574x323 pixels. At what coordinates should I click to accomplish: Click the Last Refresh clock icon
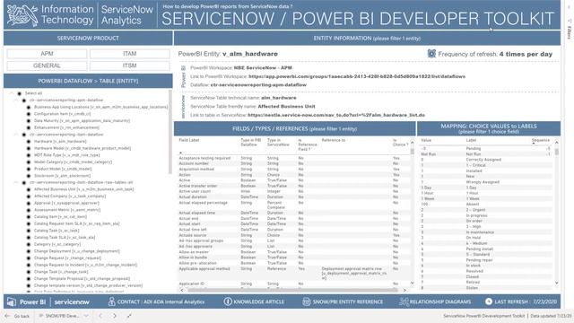tap(488, 301)
